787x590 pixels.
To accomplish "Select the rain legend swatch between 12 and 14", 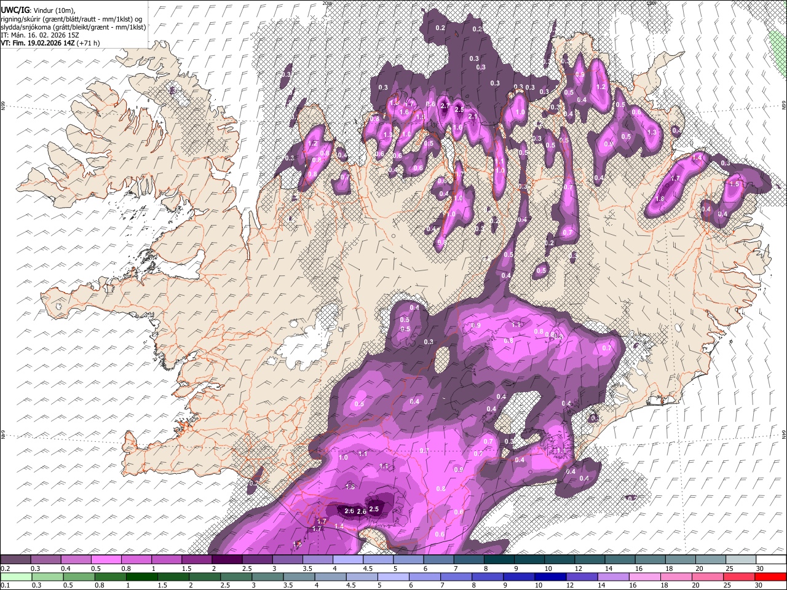I will click(583, 576).
